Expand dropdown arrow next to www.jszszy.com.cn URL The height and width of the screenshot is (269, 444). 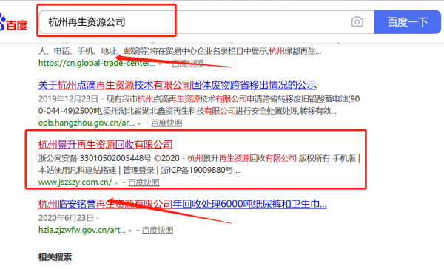pyautogui.click(x=116, y=183)
